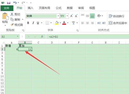Click the 复制 (Copy) button
Screen dimensions: 129x94
[15, 20]
